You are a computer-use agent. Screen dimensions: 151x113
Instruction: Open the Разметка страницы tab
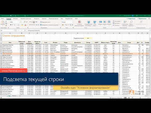26,19
